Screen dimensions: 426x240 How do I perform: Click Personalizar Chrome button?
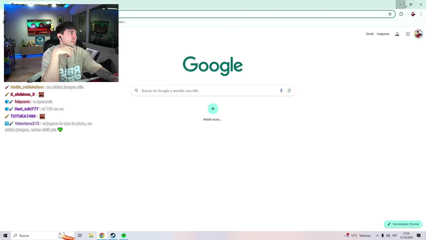tap(403, 224)
